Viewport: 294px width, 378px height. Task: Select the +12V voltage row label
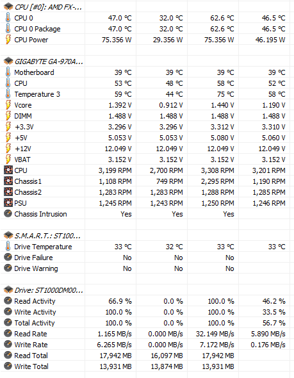23,149
